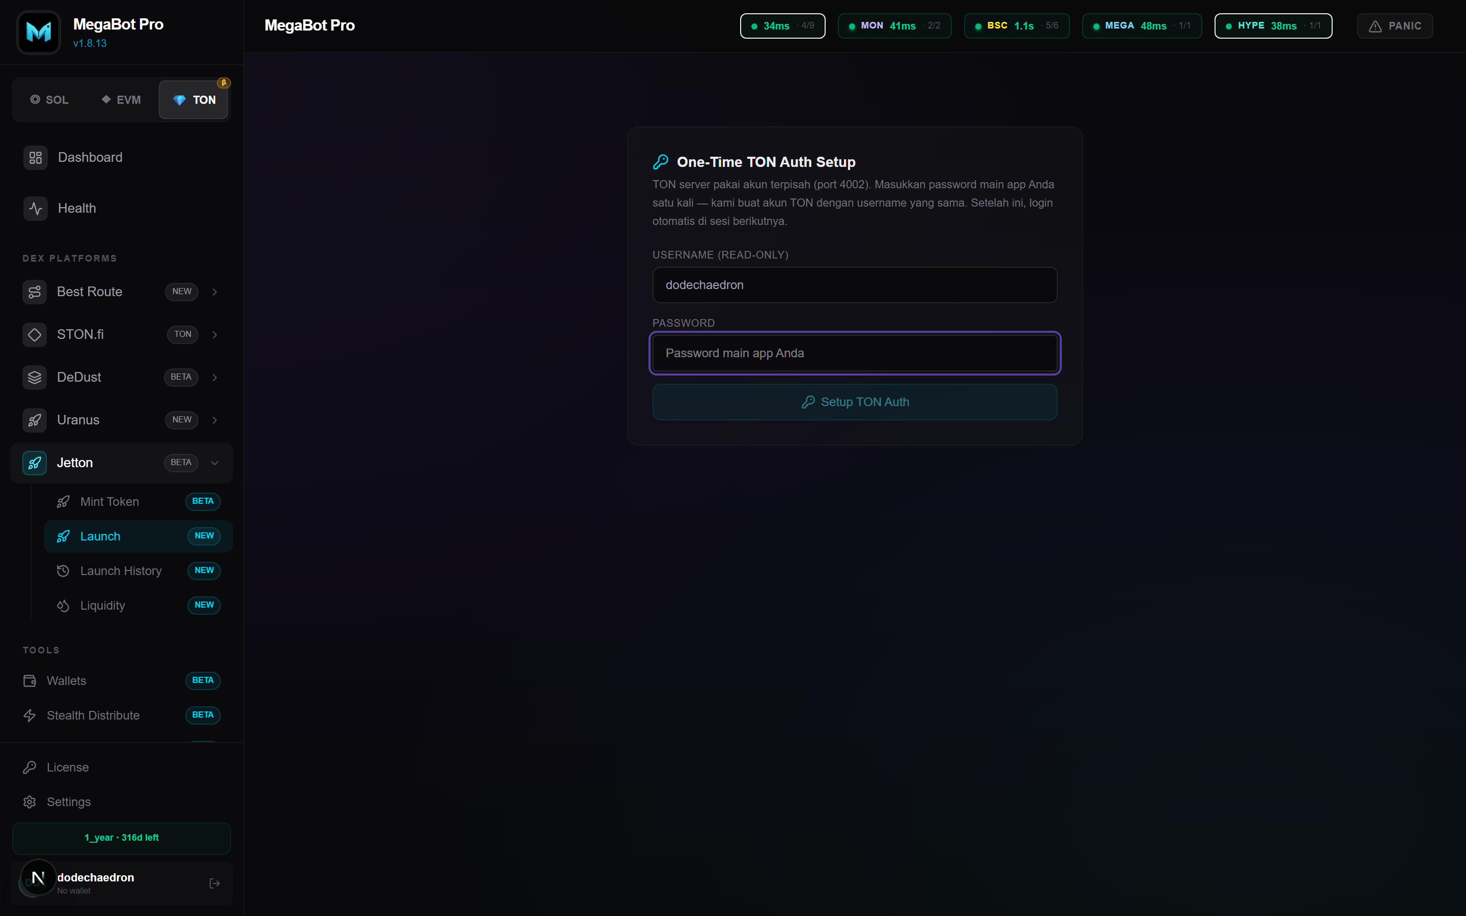The image size is (1466, 916).
Task: Click the STON.fi diamond icon
Action: 35,334
